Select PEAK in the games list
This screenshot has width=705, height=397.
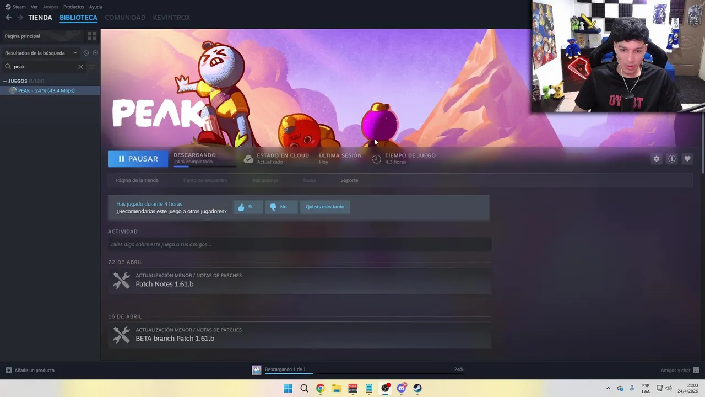pos(50,90)
